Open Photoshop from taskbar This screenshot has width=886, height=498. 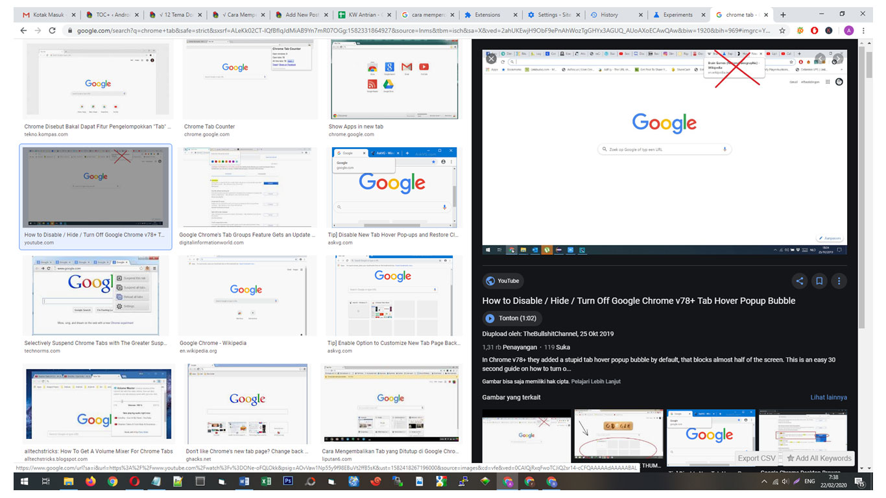point(288,482)
